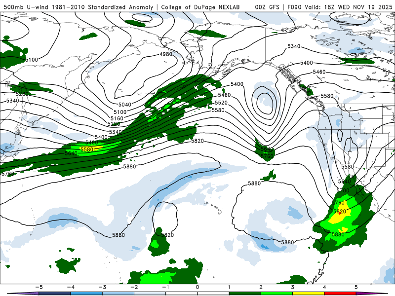This screenshot has width=395, height=296.
Task: Click the -5 tick label on color scale
Action: click(39, 287)
